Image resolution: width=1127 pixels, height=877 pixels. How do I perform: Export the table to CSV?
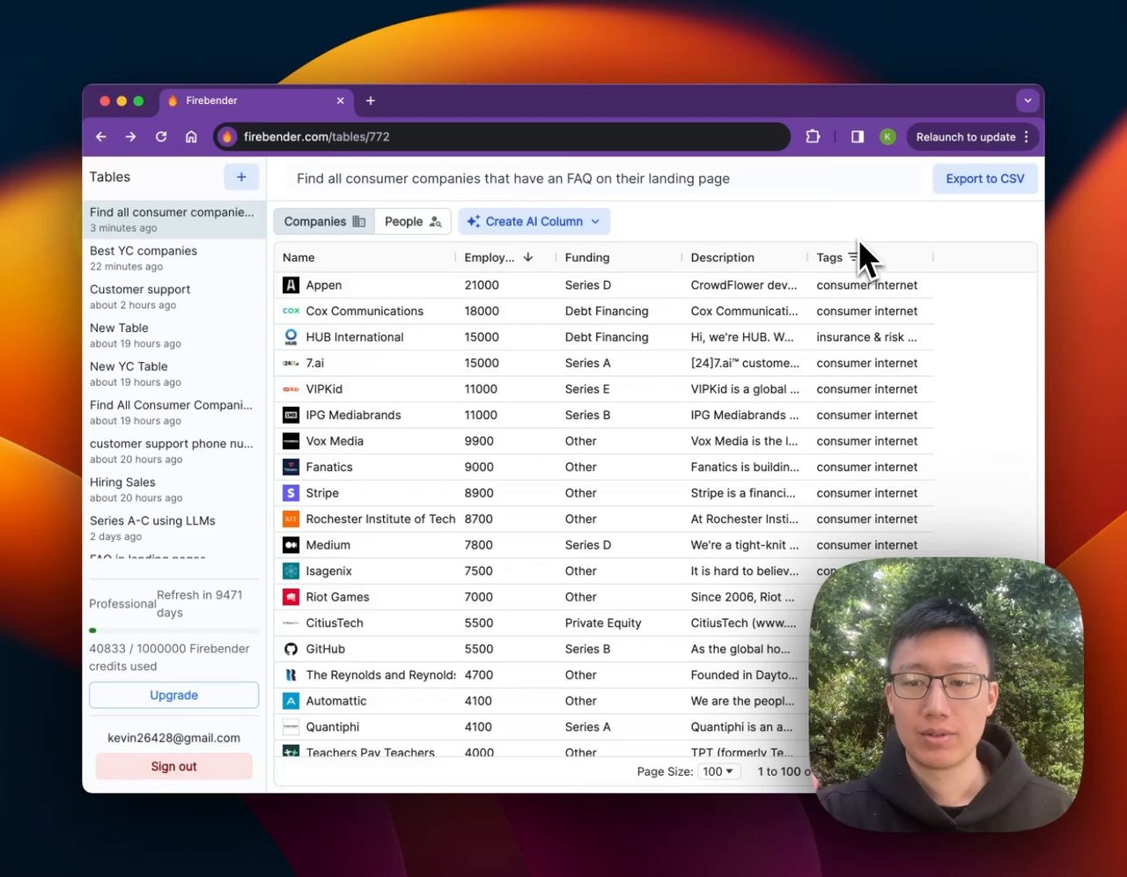984,179
